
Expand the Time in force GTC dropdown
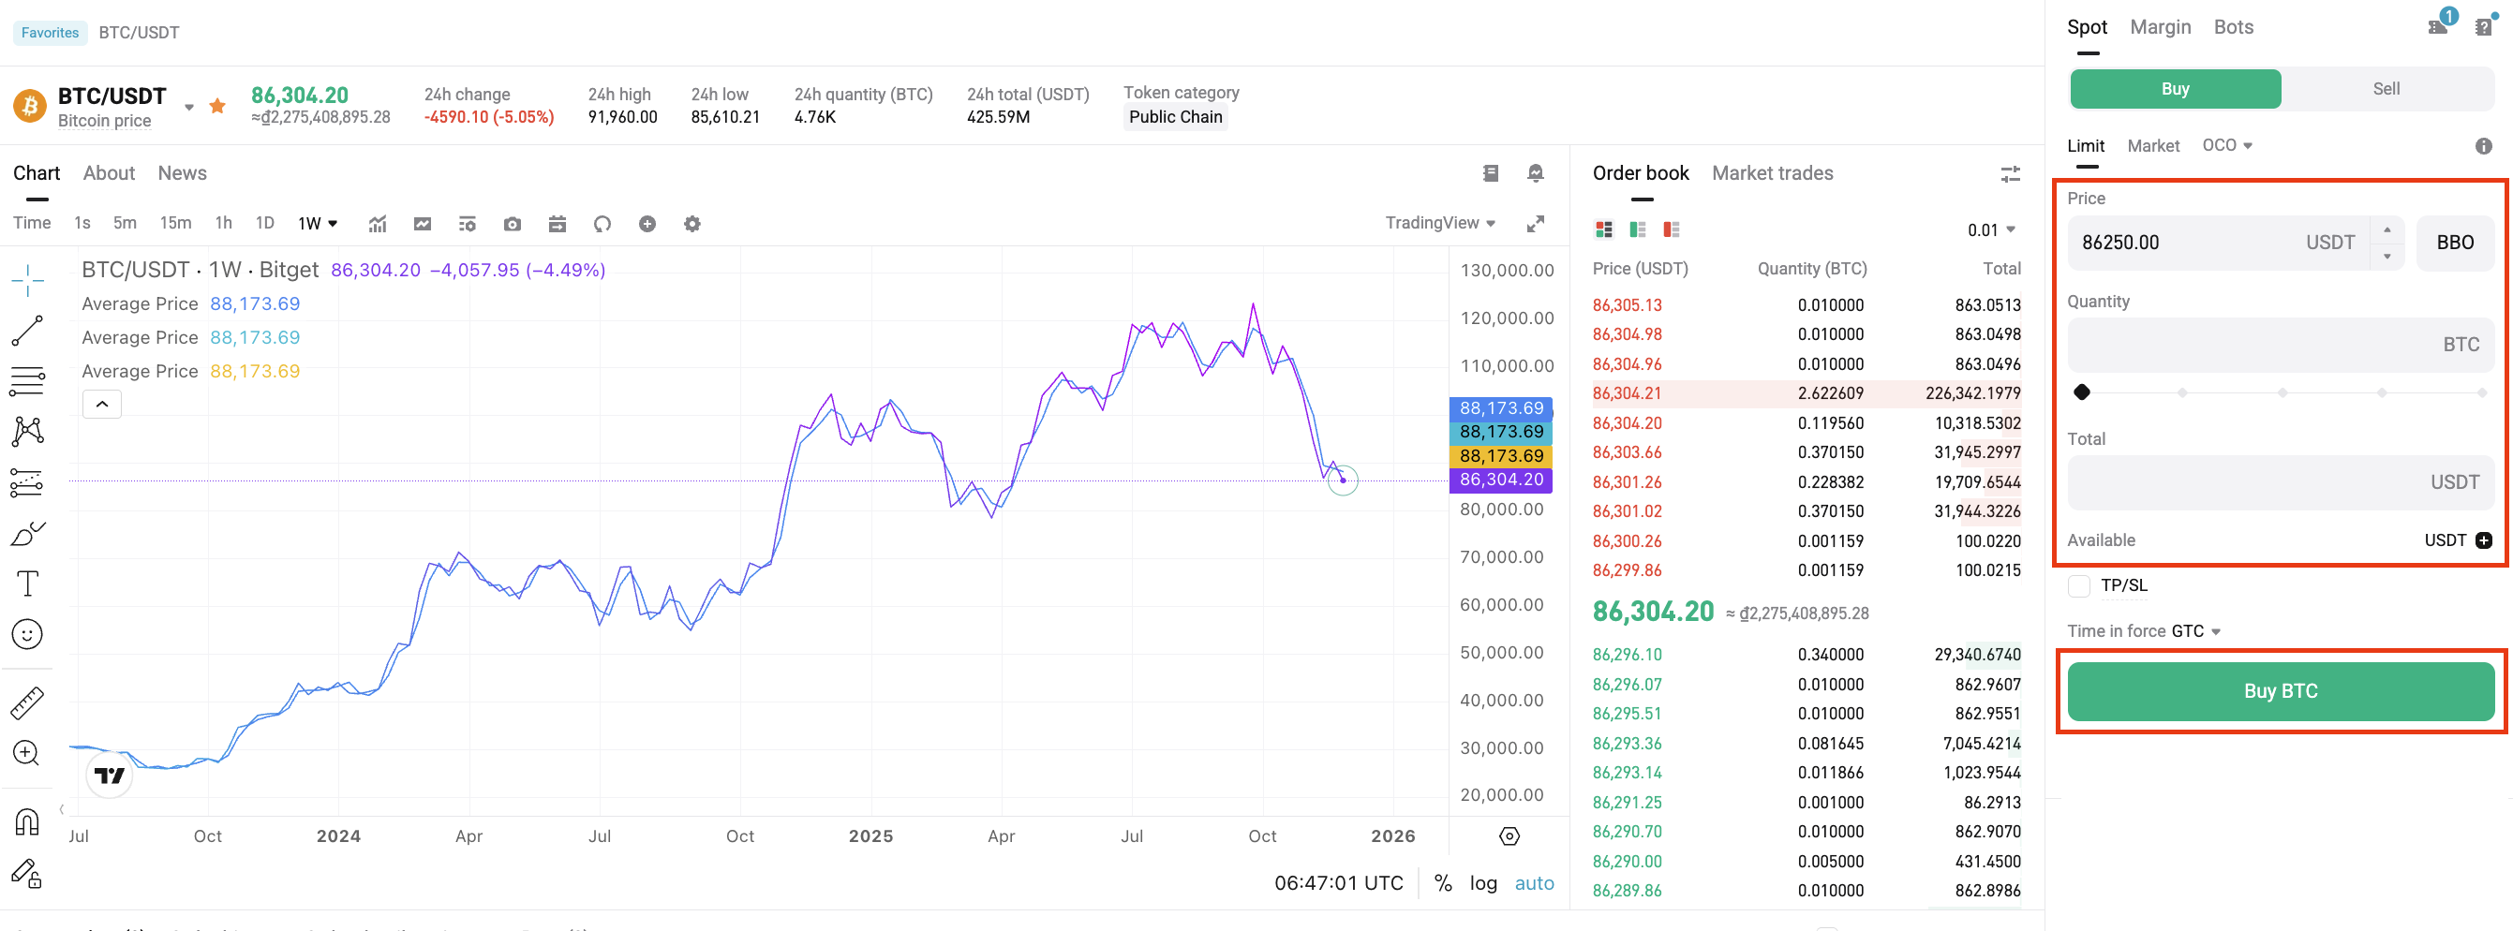click(2194, 631)
